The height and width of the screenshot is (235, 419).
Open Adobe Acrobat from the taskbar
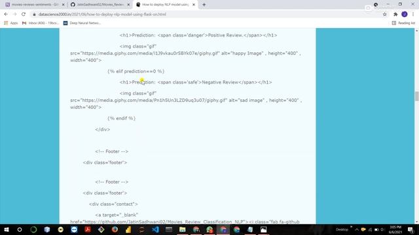pos(88,229)
